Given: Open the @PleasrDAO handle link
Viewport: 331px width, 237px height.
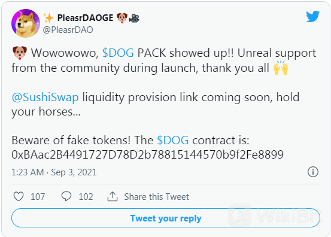Looking at the screenshot, I should click(68, 30).
